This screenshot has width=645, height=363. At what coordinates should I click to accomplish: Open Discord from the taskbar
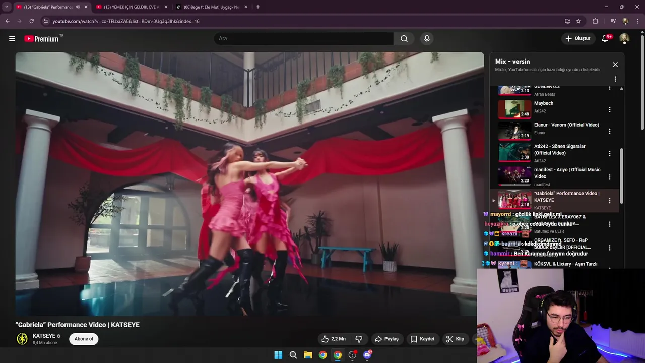click(x=367, y=355)
